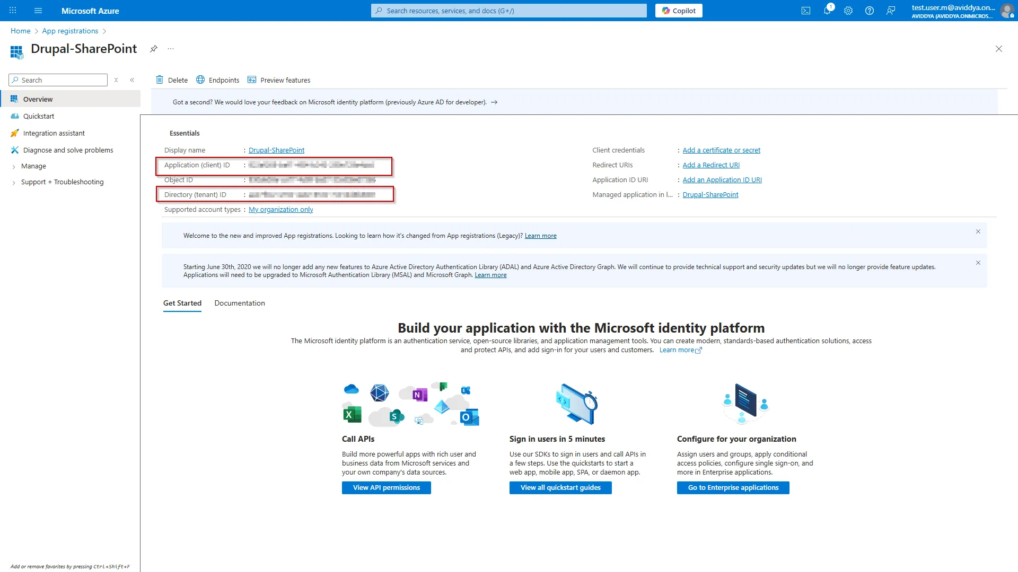The height and width of the screenshot is (572, 1018).
Task: Click the Overview grid icon in sidebar
Action: coord(14,99)
